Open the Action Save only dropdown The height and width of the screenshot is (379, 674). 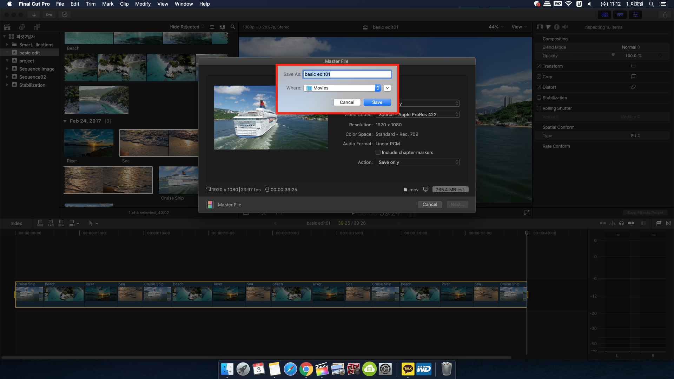(x=417, y=162)
